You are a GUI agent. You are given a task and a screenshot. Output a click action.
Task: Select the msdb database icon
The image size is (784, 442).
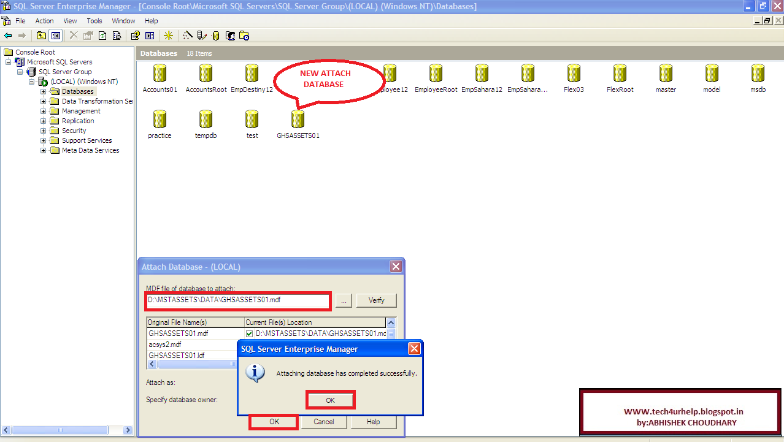coord(758,74)
